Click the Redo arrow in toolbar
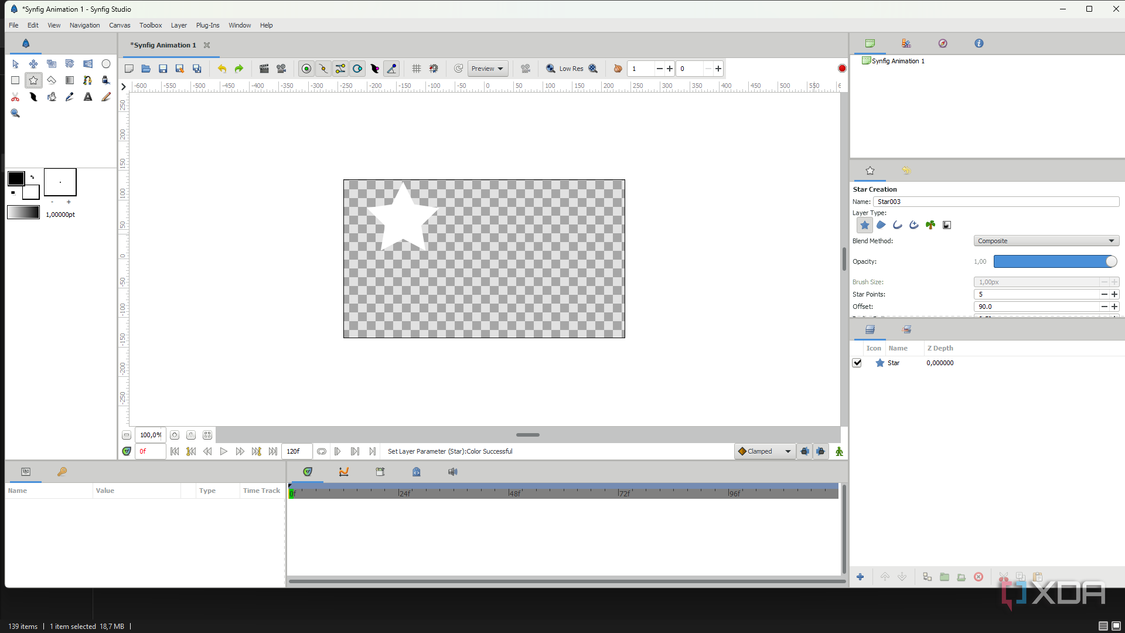This screenshot has height=633, width=1125. (x=239, y=69)
